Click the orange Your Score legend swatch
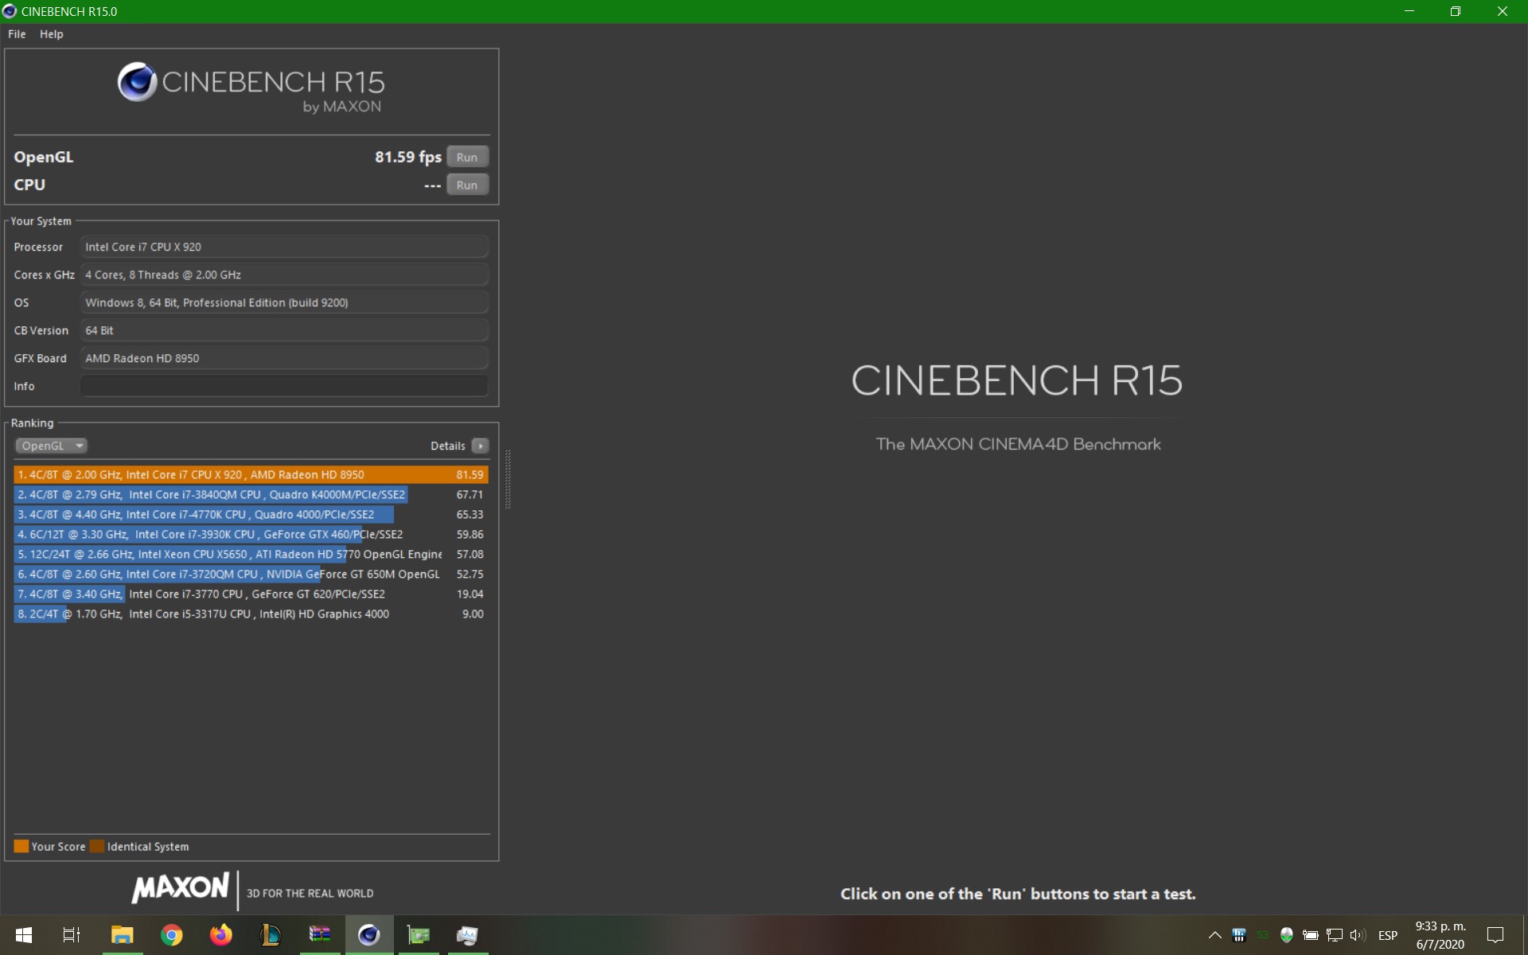The width and height of the screenshot is (1528, 955). (x=21, y=846)
